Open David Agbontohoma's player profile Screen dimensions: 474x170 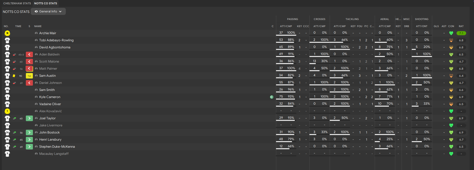tap(55, 47)
